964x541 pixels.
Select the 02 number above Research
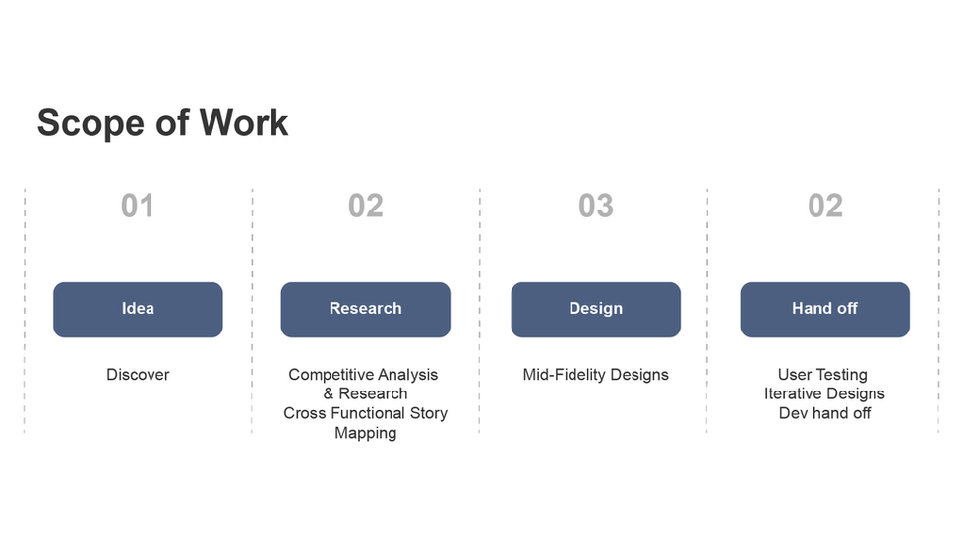coord(365,206)
